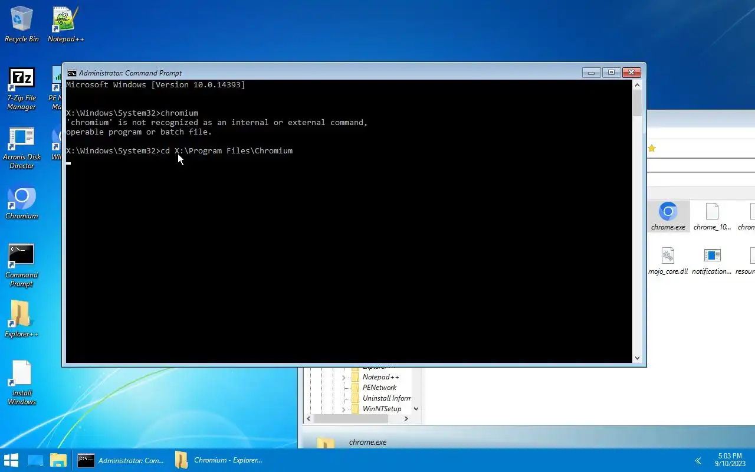
Task: Open the Command Prompt title bar system icon
Action: (x=71, y=73)
